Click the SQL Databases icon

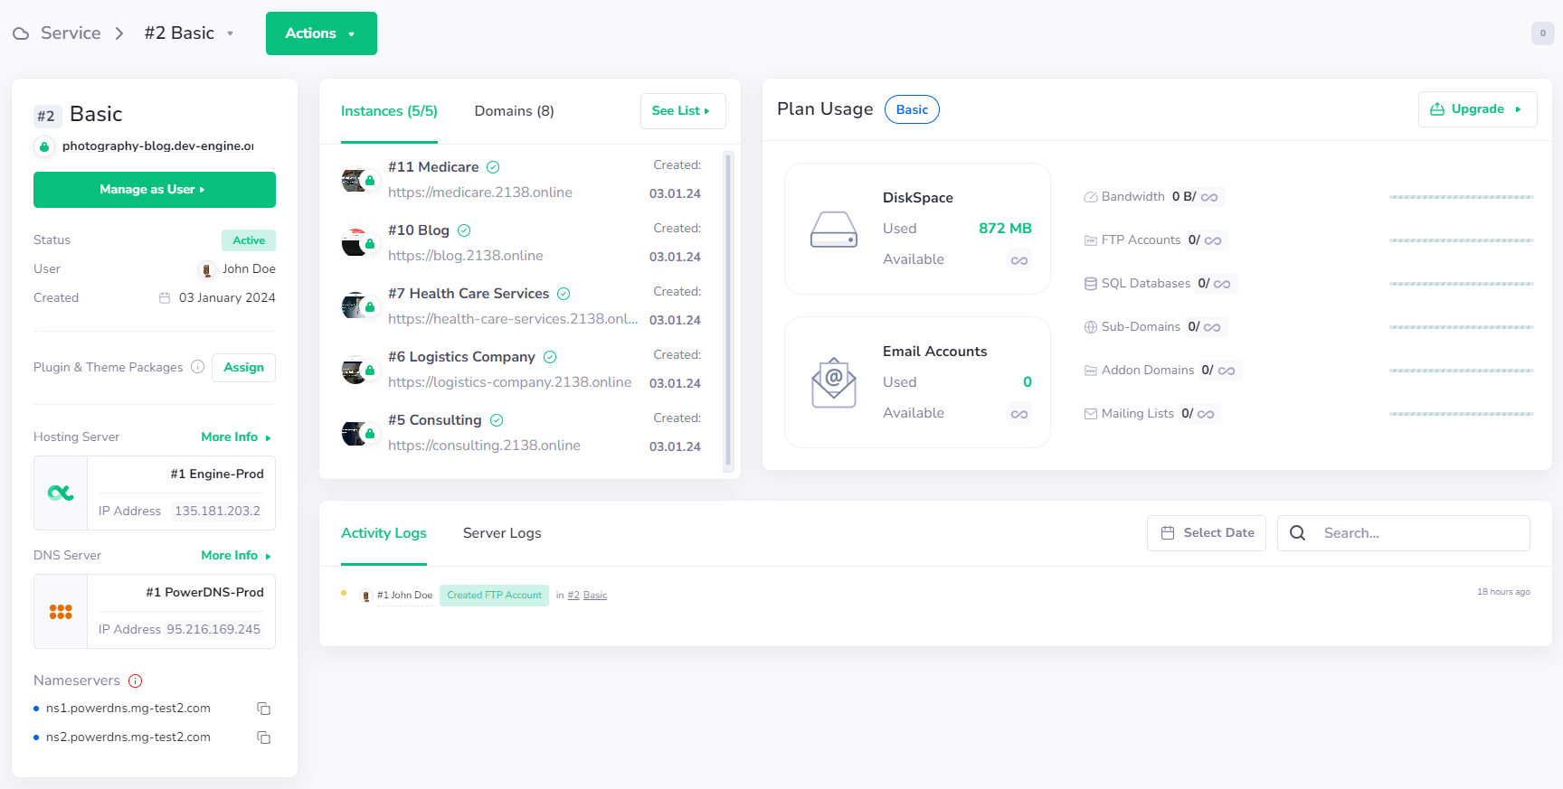(x=1091, y=284)
